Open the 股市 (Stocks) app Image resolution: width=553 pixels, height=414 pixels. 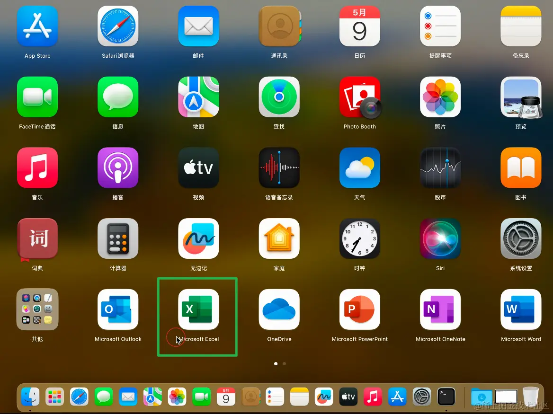tap(440, 167)
